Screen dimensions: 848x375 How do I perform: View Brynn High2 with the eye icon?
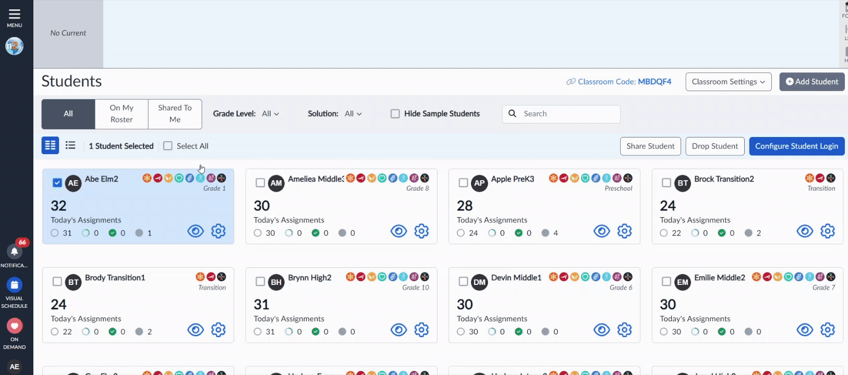coord(399,330)
